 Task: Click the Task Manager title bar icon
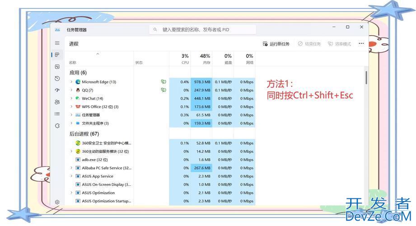point(57,29)
